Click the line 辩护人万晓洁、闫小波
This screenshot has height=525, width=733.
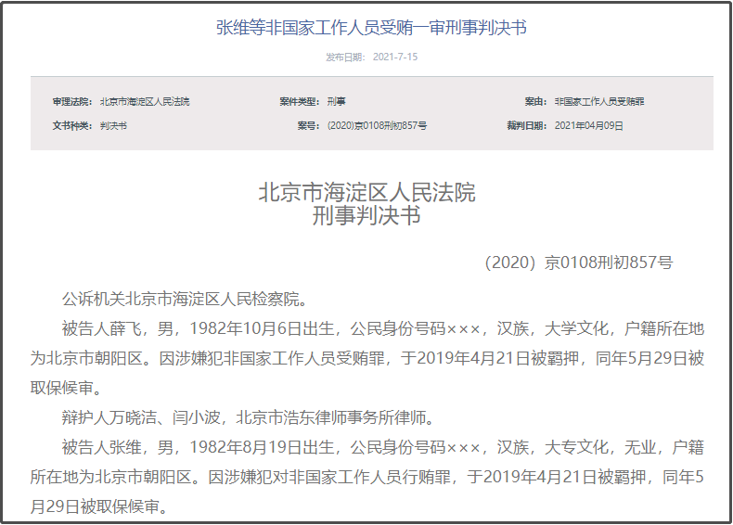tap(249, 417)
